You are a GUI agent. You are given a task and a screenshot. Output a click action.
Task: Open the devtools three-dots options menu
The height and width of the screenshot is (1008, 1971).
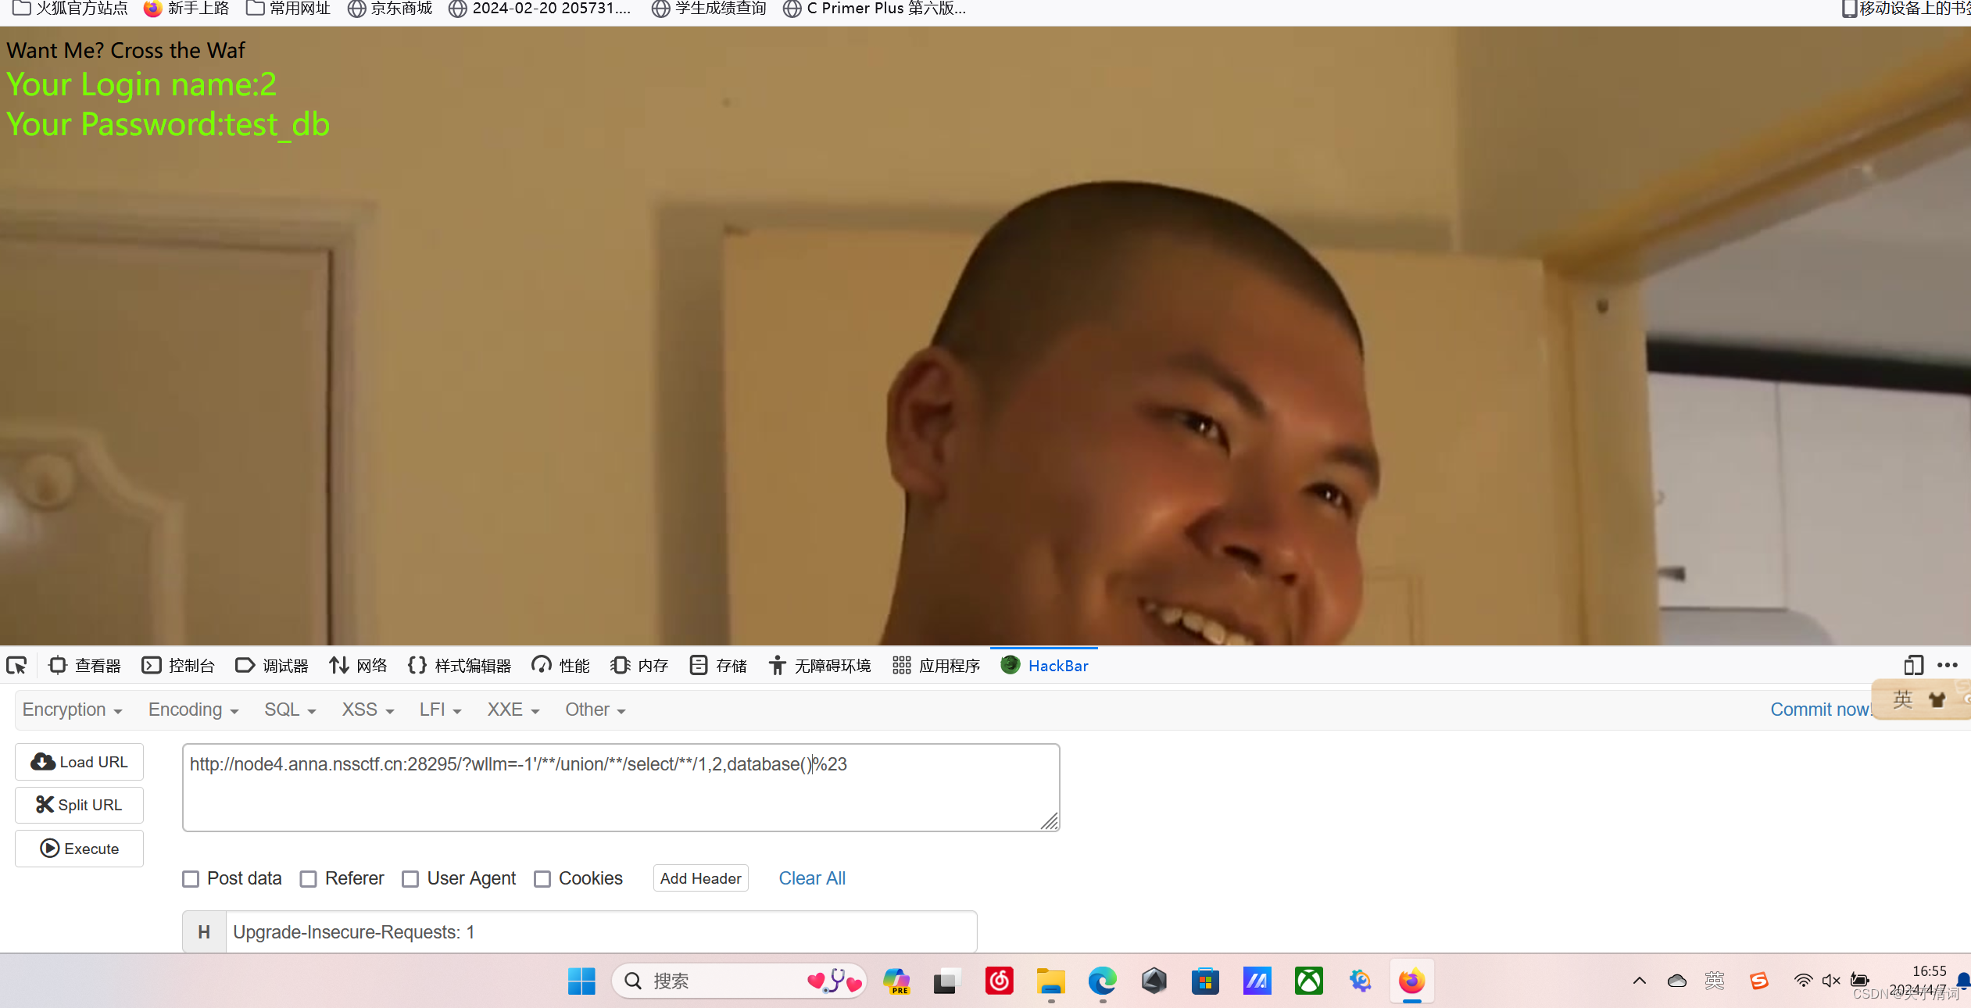(x=1947, y=666)
